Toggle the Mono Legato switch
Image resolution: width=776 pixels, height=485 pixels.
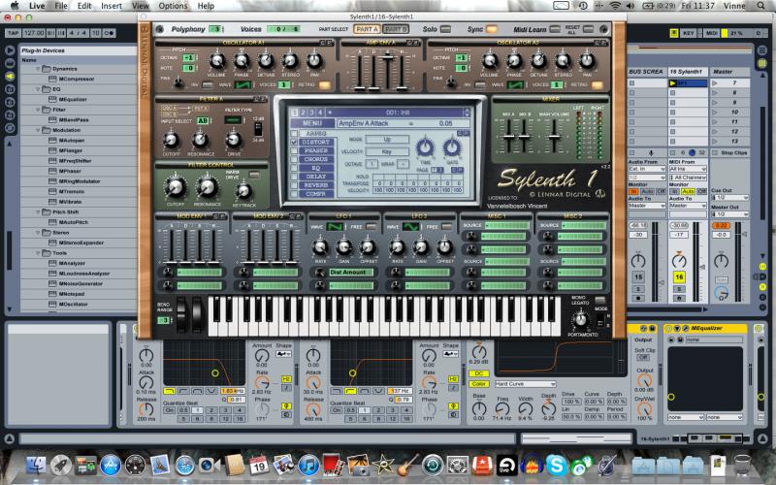coord(599,300)
